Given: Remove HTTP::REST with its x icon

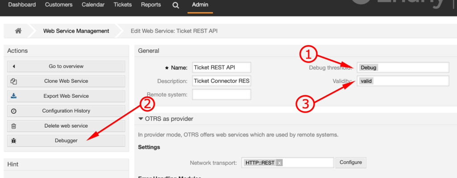Looking at the screenshot, I should (x=279, y=163).
